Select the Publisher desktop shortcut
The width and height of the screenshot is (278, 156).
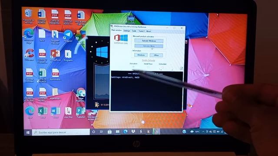point(81,113)
